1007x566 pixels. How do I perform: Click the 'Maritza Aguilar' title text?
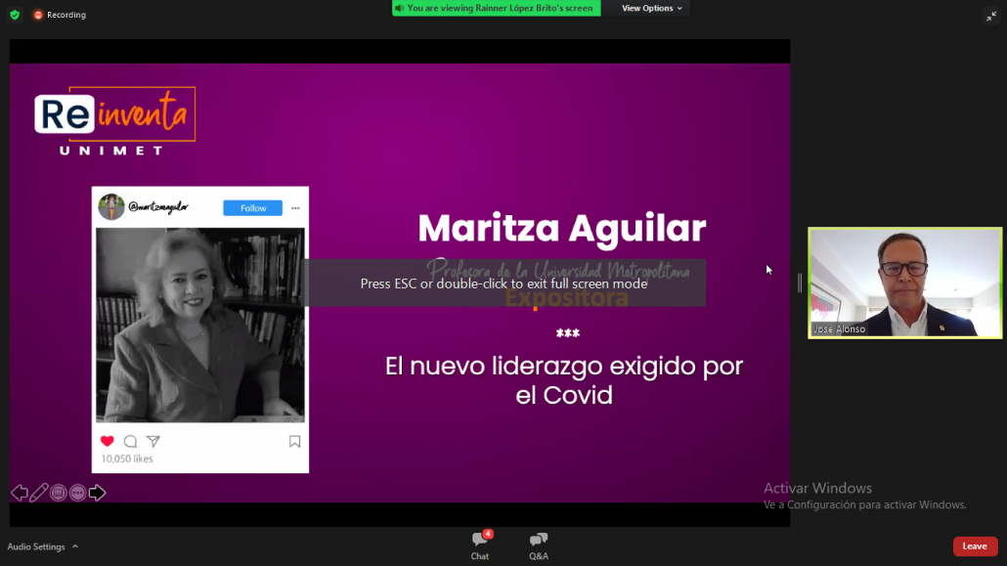562,228
